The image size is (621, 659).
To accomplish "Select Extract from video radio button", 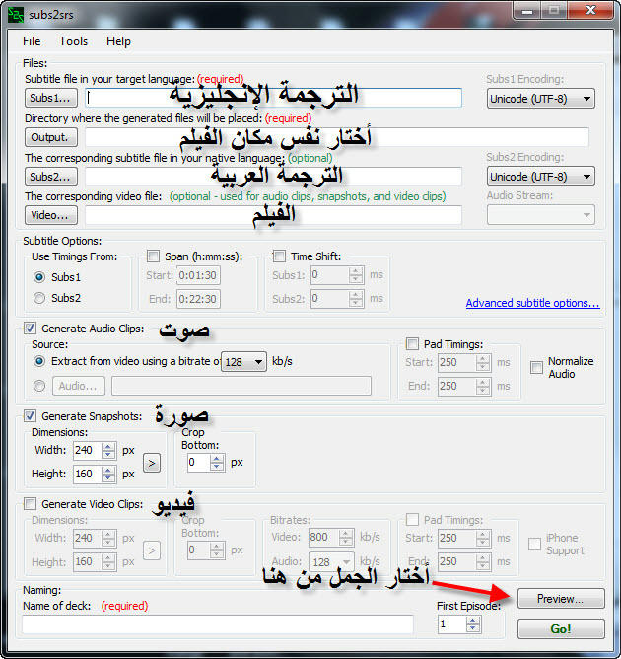I will [39, 361].
